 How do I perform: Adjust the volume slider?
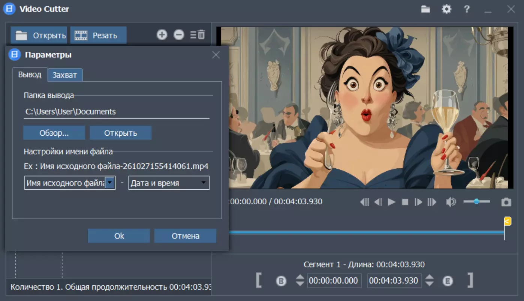(476, 202)
